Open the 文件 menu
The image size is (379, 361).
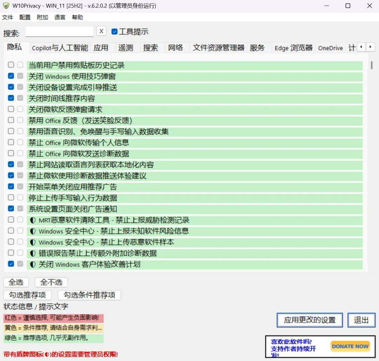coord(7,18)
